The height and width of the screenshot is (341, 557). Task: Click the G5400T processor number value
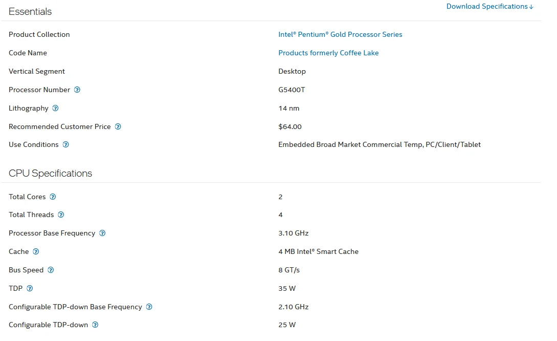coord(292,90)
